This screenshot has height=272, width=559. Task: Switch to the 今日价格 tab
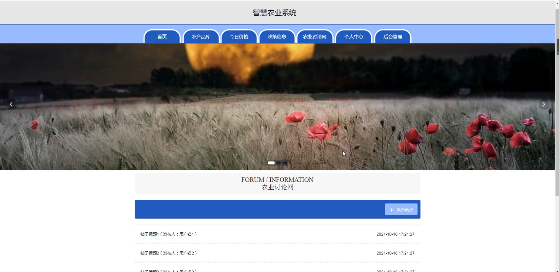[239, 37]
